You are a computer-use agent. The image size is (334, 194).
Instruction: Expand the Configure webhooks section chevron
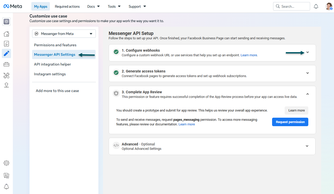click(308, 52)
